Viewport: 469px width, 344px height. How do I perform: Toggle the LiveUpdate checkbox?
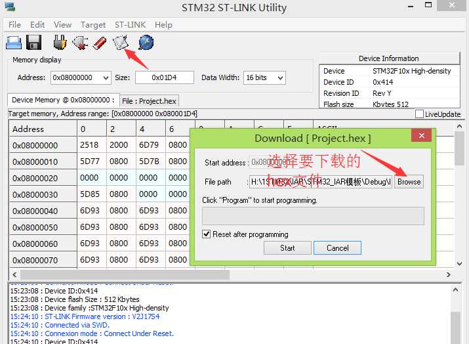point(419,114)
